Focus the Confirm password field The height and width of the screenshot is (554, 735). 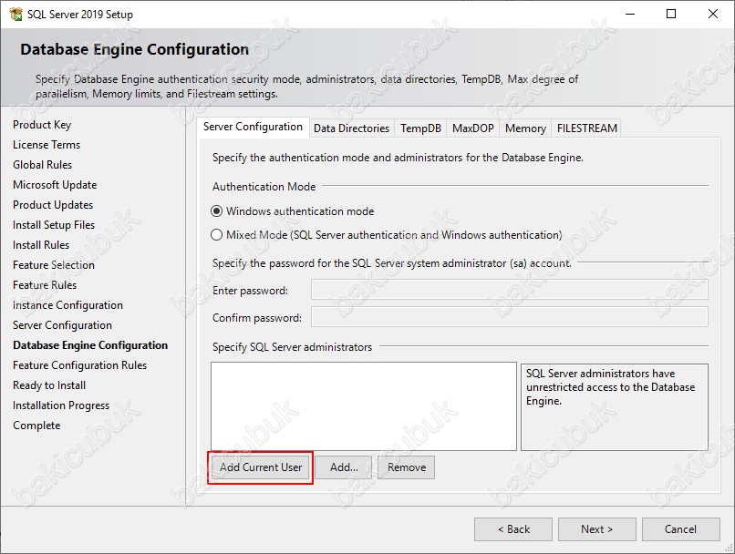click(510, 317)
